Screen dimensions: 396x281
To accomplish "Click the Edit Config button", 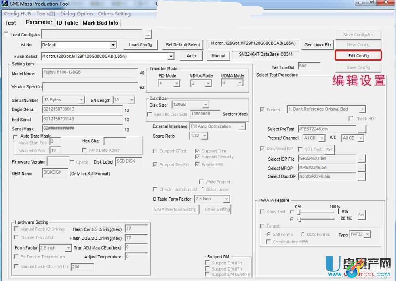I will (358, 56).
